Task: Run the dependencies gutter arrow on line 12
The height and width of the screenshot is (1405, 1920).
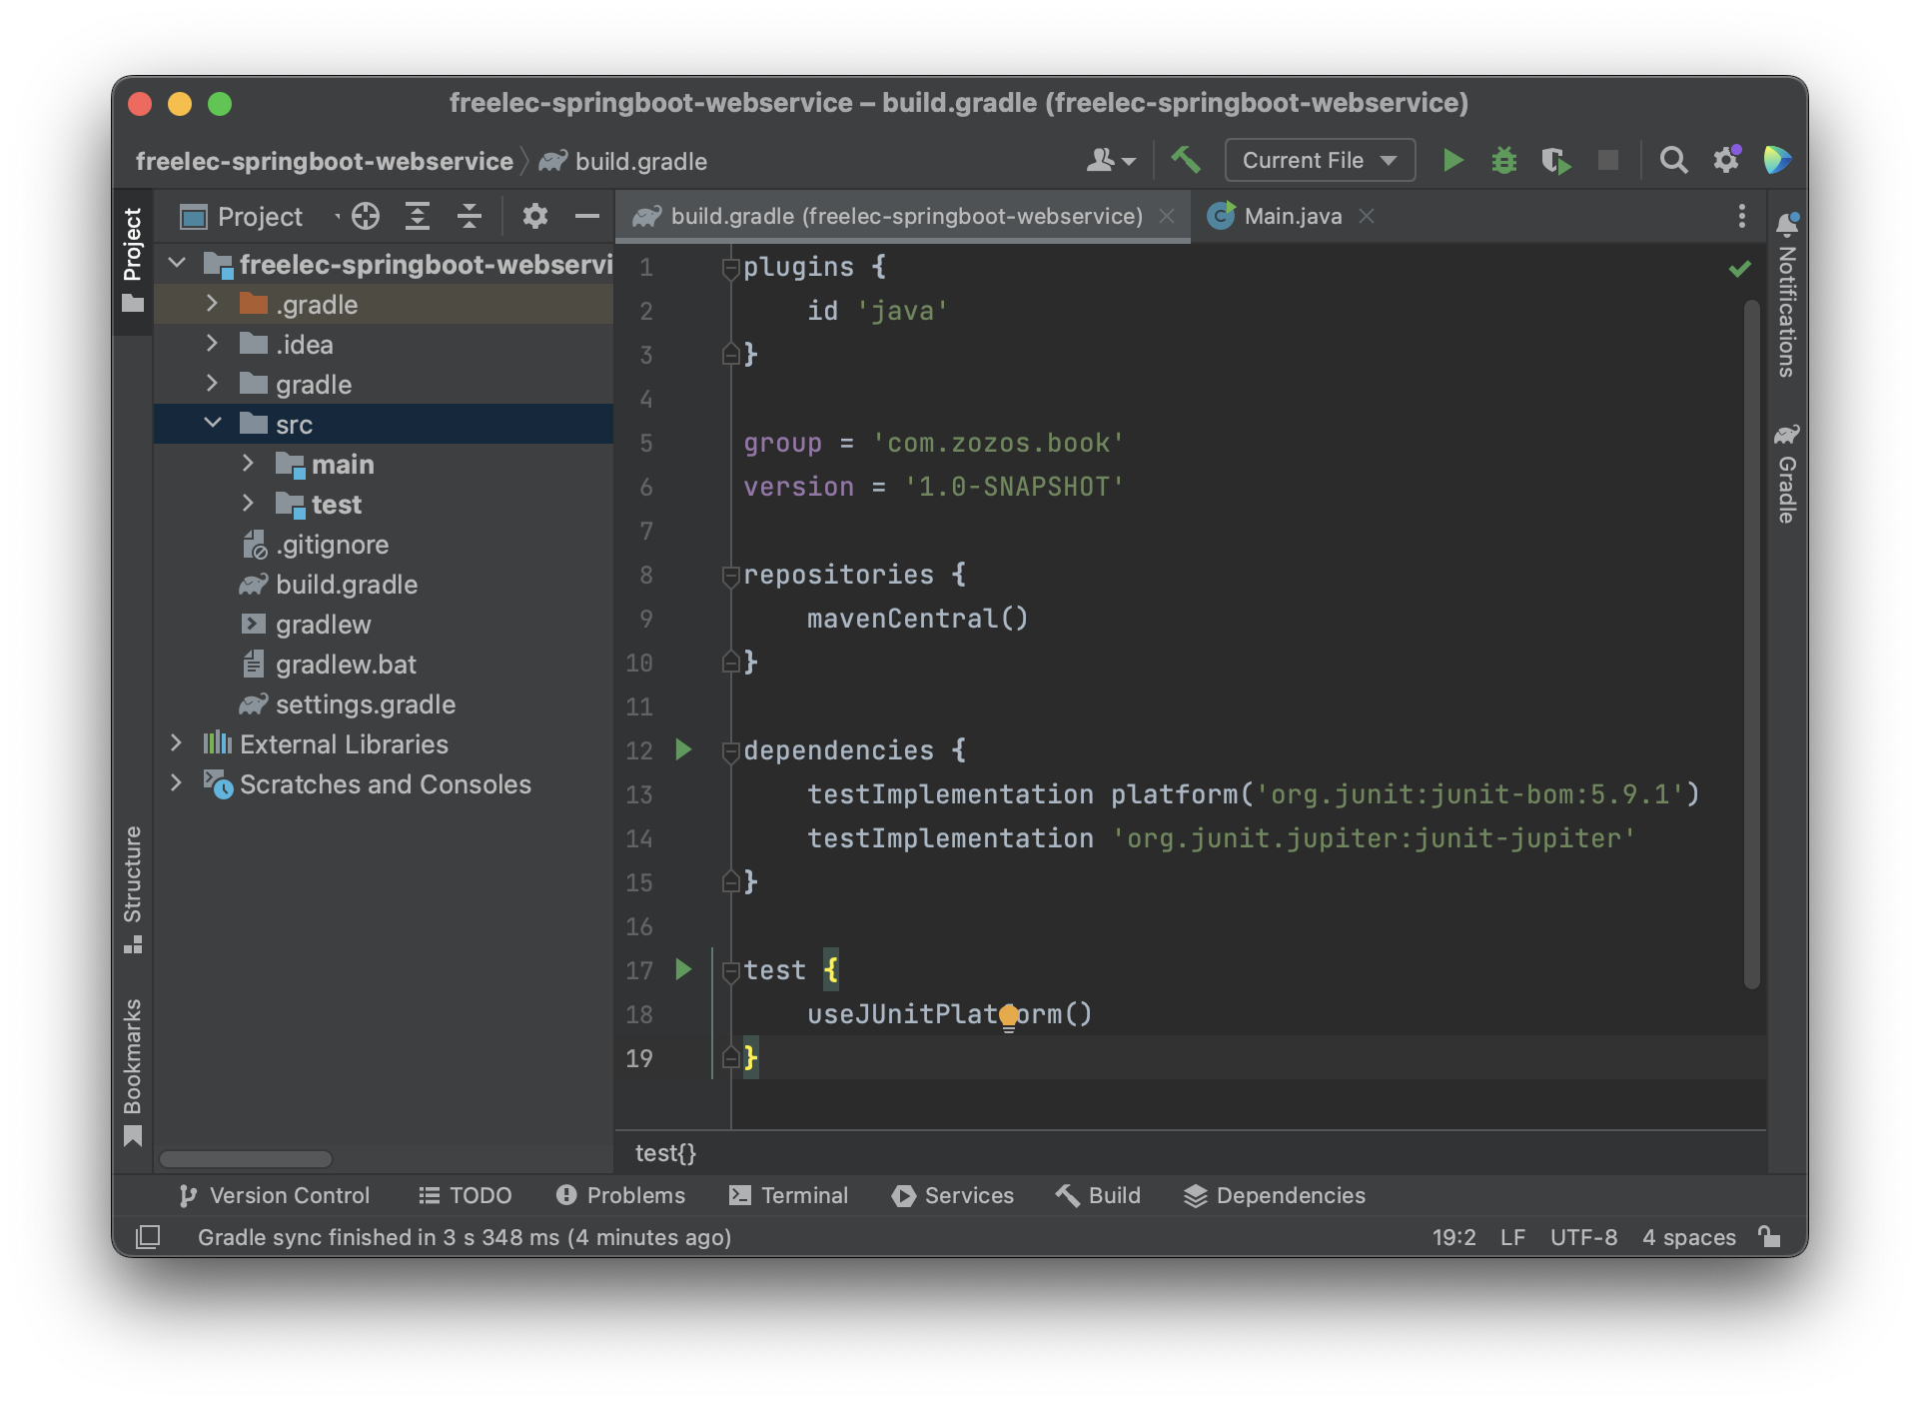Action: pos(683,749)
